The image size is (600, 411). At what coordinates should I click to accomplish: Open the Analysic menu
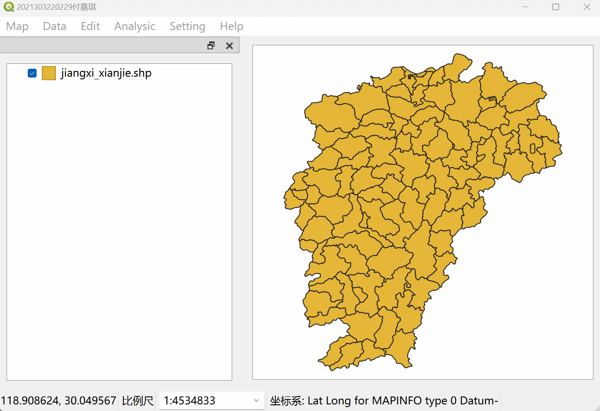(x=135, y=26)
